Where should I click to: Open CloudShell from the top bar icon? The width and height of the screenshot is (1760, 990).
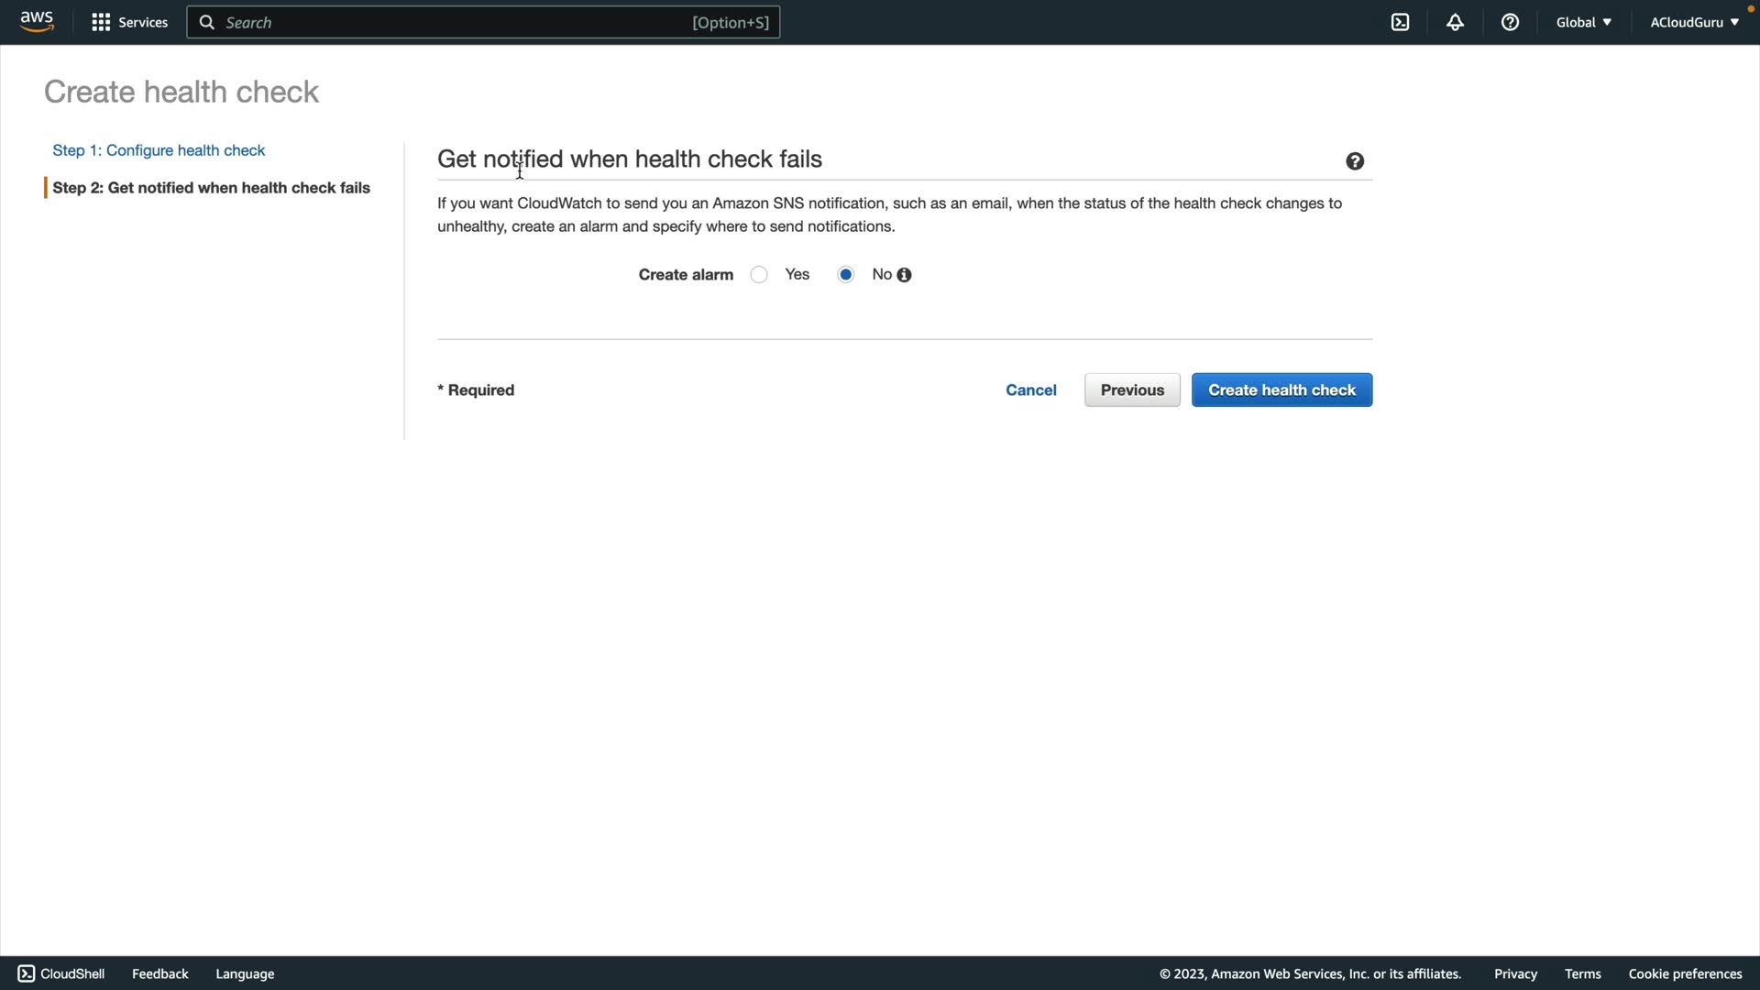1400,22
